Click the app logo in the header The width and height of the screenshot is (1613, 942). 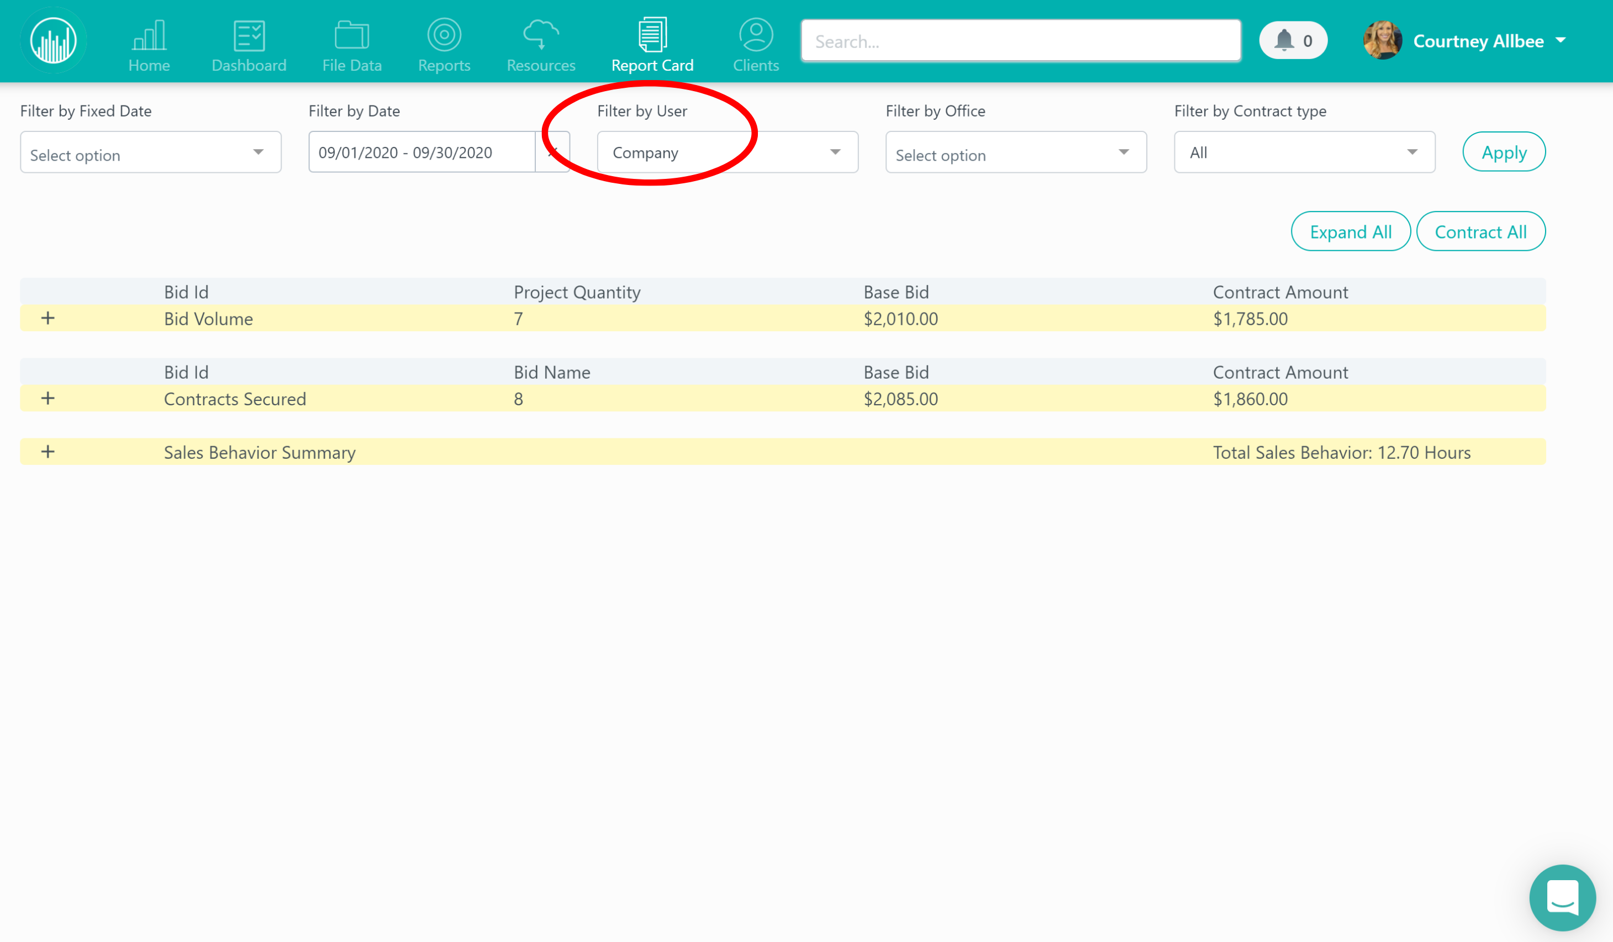[53, 40]
